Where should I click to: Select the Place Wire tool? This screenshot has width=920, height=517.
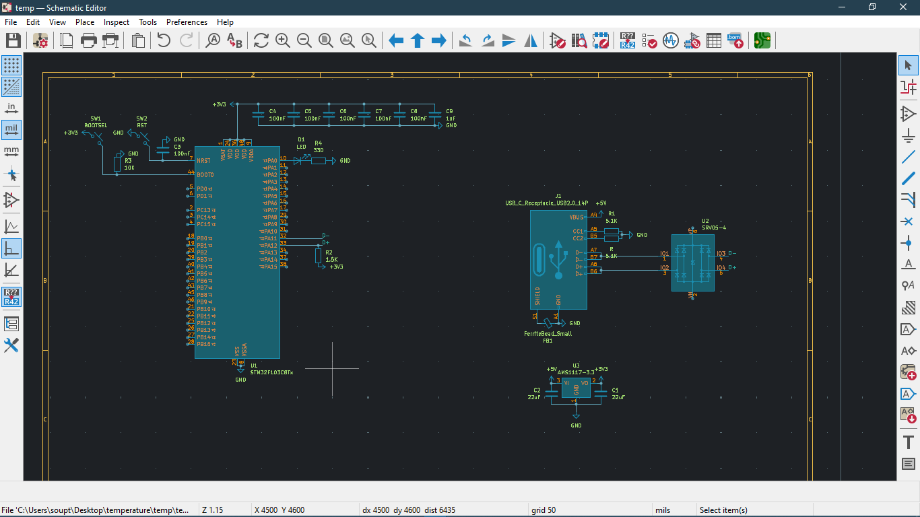coord(908,157)
